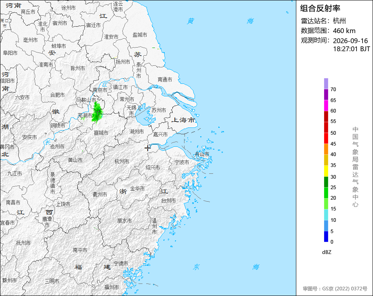Pick the 35 dBZ yellow legend swatch
373x296 pixels.
point(326,160)
